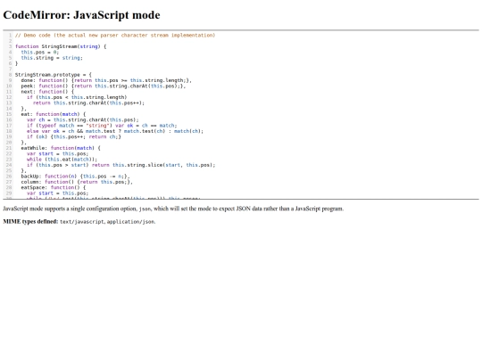Click gutter line number 1

coord(10,36)
